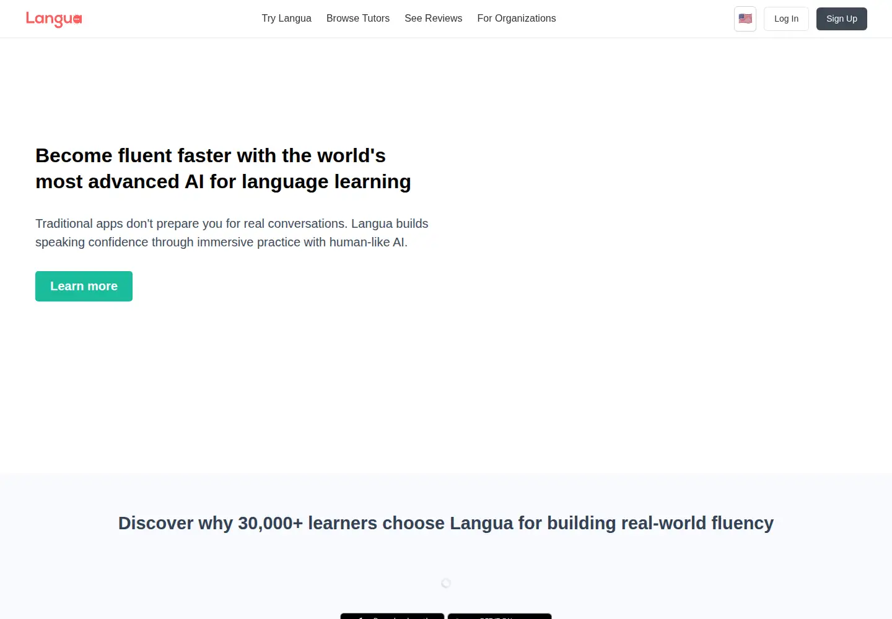
Task: Select For Organizations in the navigation
Action: coord(517,19)
